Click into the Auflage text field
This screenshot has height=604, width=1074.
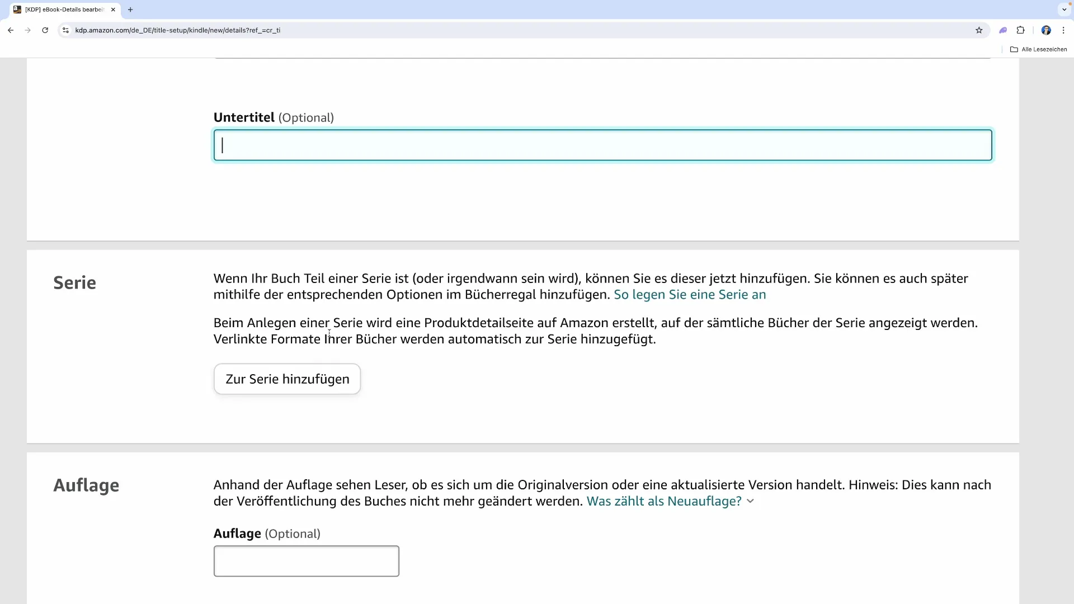pyautogui.click(x=306, y=561)
